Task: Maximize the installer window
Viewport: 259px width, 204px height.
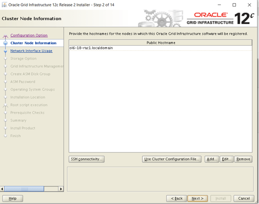Action: 234,5
